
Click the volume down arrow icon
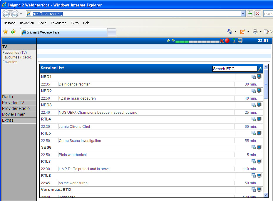pos(173,41)
